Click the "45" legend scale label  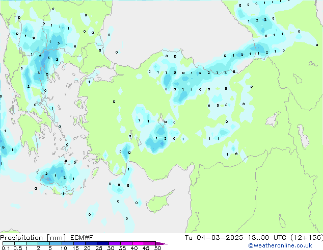[146, 248]
